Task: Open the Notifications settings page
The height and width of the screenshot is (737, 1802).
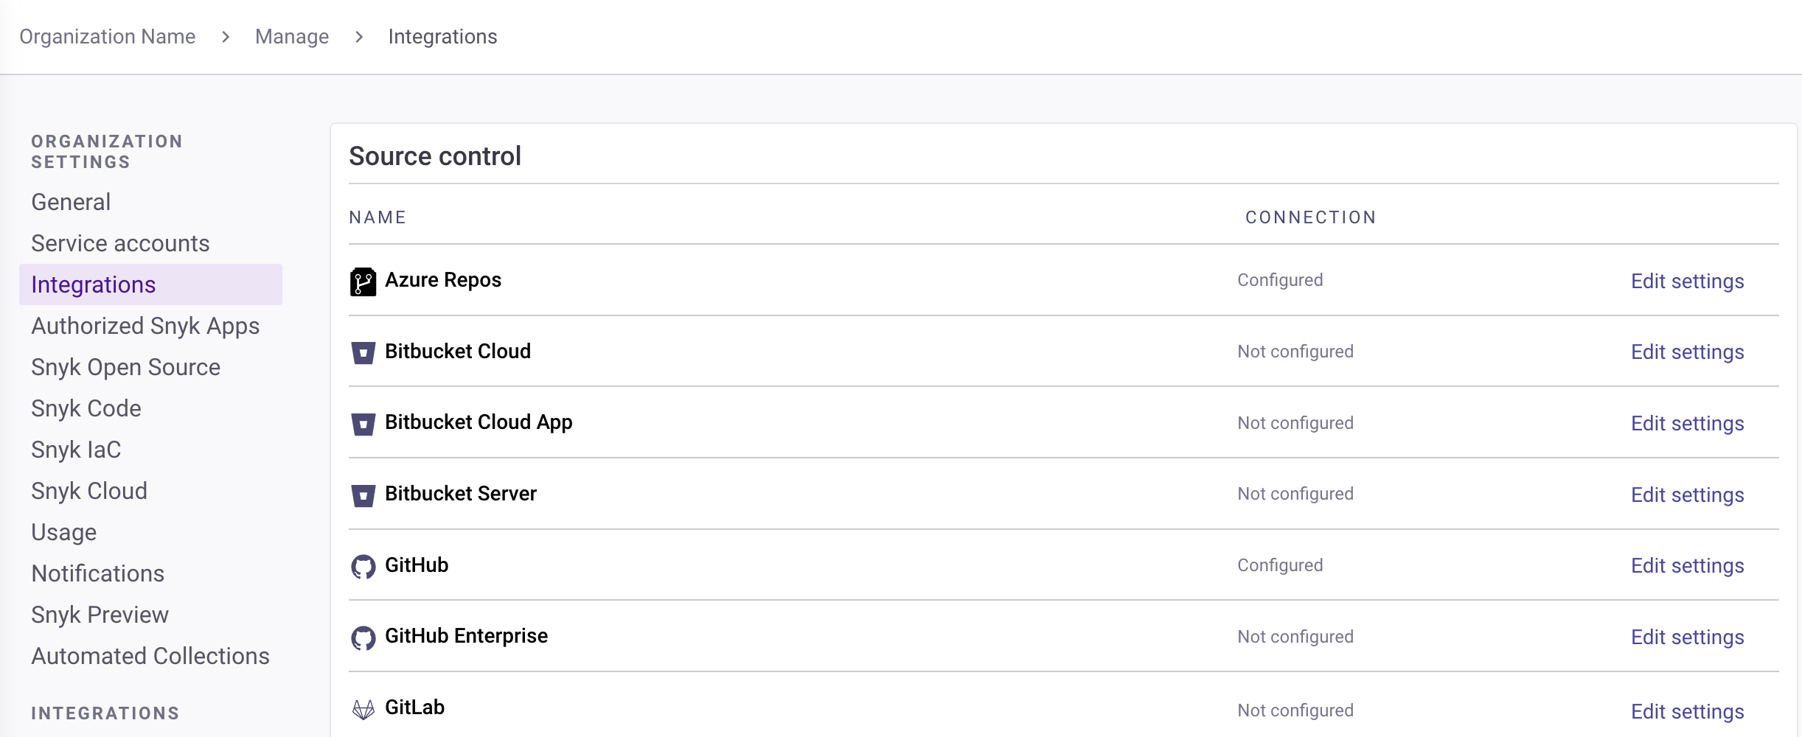Action: [97, 573]
